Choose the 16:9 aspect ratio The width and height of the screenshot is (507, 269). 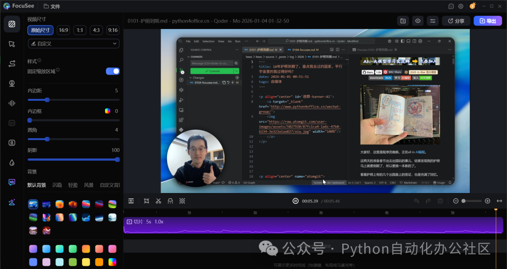[x=63, y=30]
